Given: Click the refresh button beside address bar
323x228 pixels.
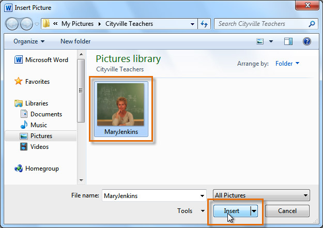Looking at the screenshot, I should coord(204,24).
